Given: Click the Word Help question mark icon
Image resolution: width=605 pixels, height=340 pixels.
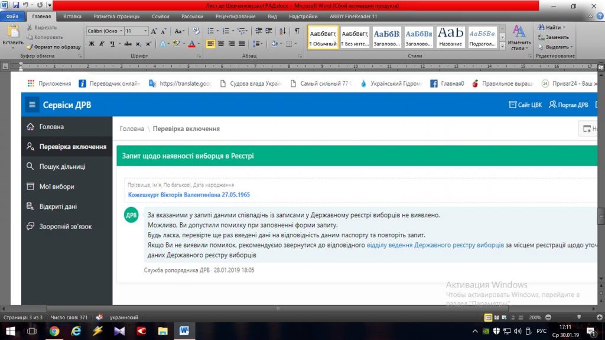Looking at the screenshot, I should [x=600, y=17].
